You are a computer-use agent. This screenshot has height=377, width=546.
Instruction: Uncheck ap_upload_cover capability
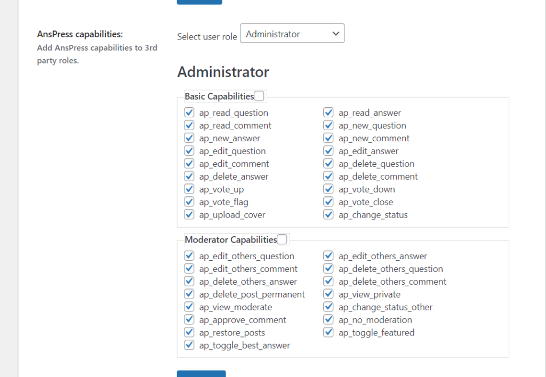[189, 215]
